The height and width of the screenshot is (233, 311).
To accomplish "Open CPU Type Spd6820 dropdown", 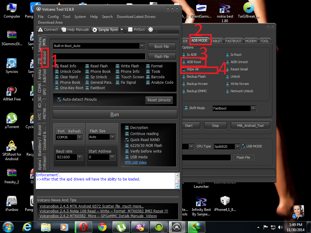I will 237,147.
